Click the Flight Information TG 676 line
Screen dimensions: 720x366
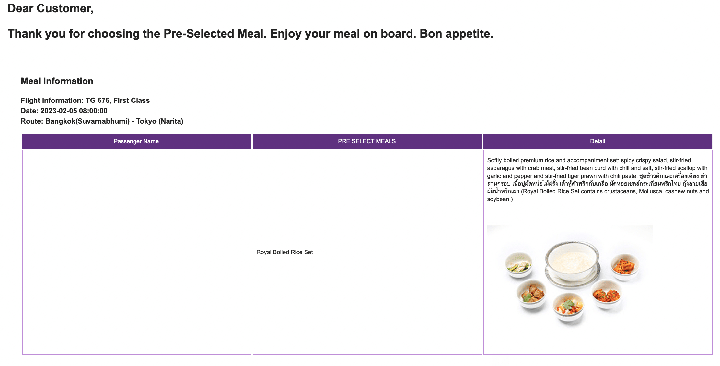click(x=85, y=101)
